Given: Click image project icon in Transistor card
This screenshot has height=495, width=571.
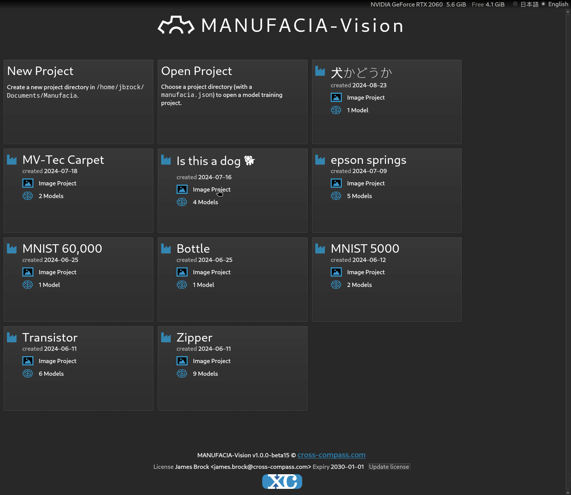Looking at the screenshot, I should click(28, 361).
